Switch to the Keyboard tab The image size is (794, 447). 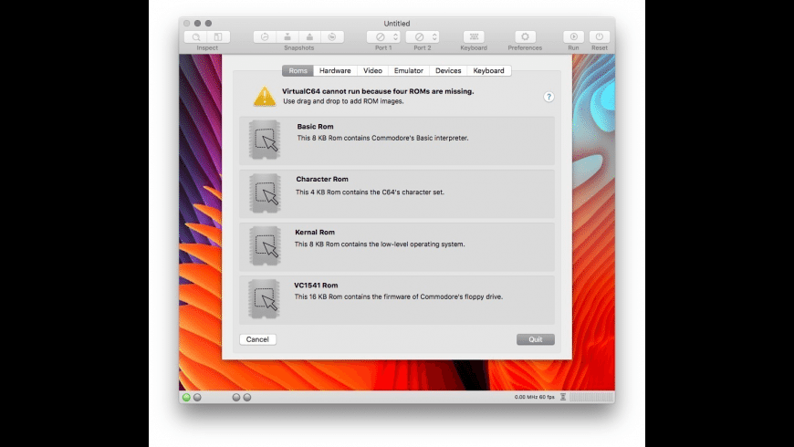pos(488,71)
